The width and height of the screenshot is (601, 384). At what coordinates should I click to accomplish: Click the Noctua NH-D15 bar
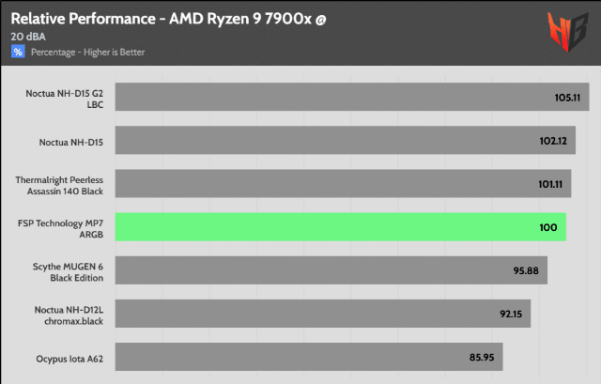click(x=346, y=140)
